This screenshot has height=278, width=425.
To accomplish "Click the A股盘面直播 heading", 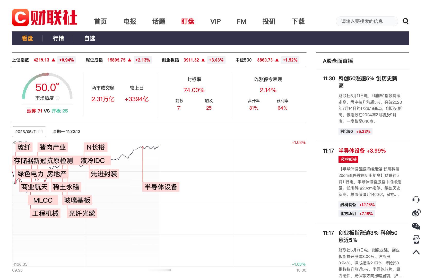I will coord(338,61).
